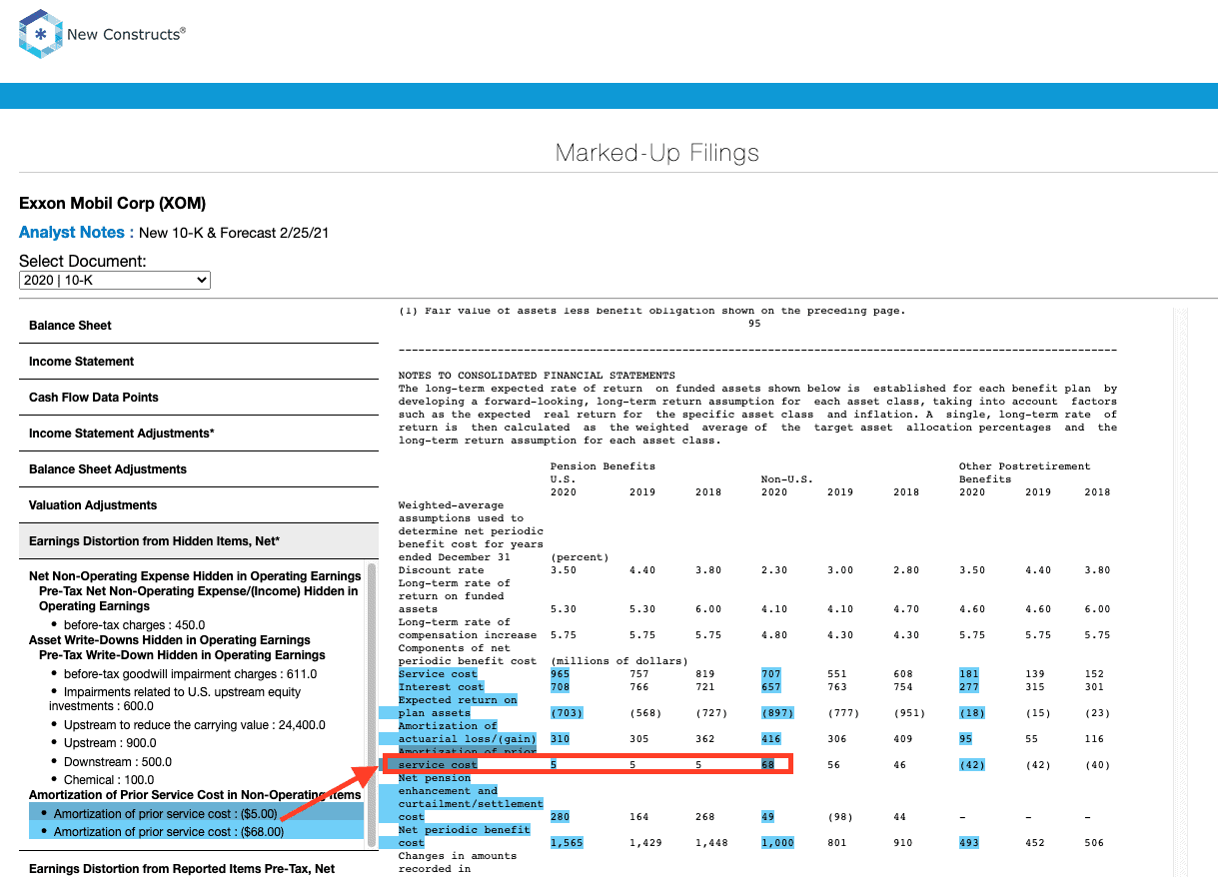Expand Balance Sheet Adjustments section
This screenshot has height=877, width=1218.
click(199, 469)
